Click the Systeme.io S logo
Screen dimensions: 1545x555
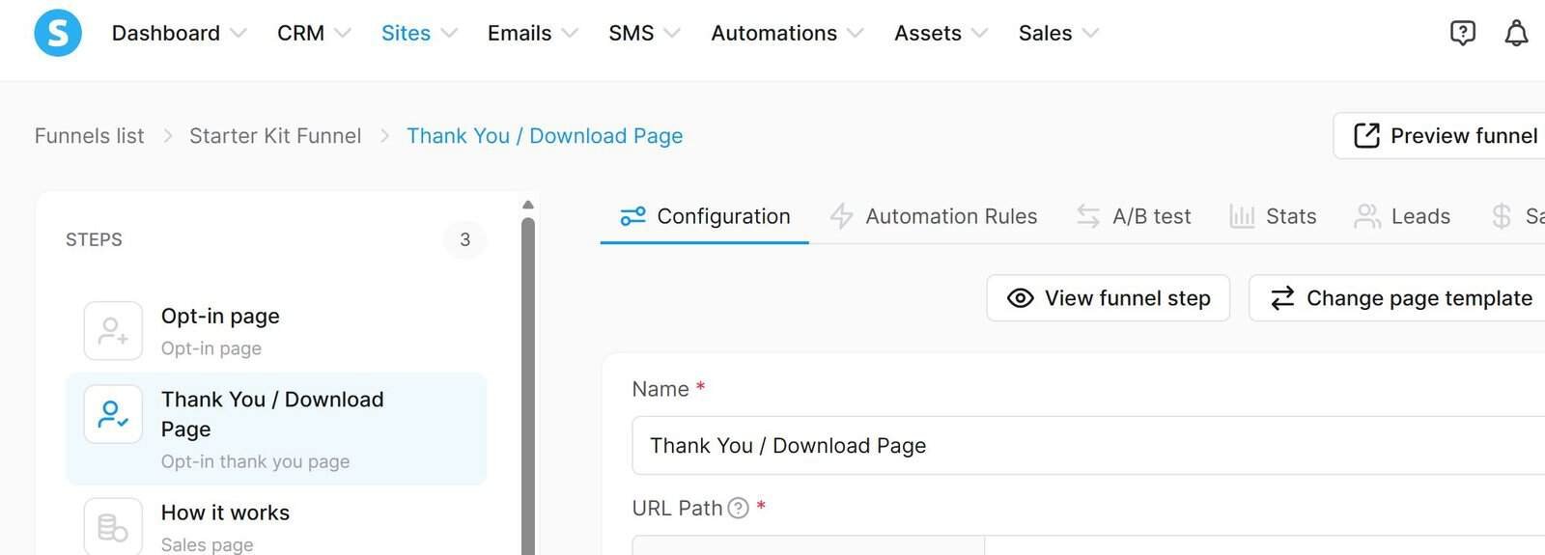pos(58,33)
